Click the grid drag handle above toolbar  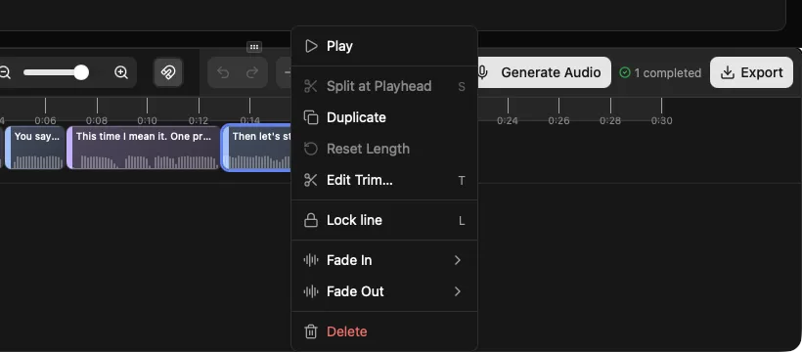[x=254, y=47]
